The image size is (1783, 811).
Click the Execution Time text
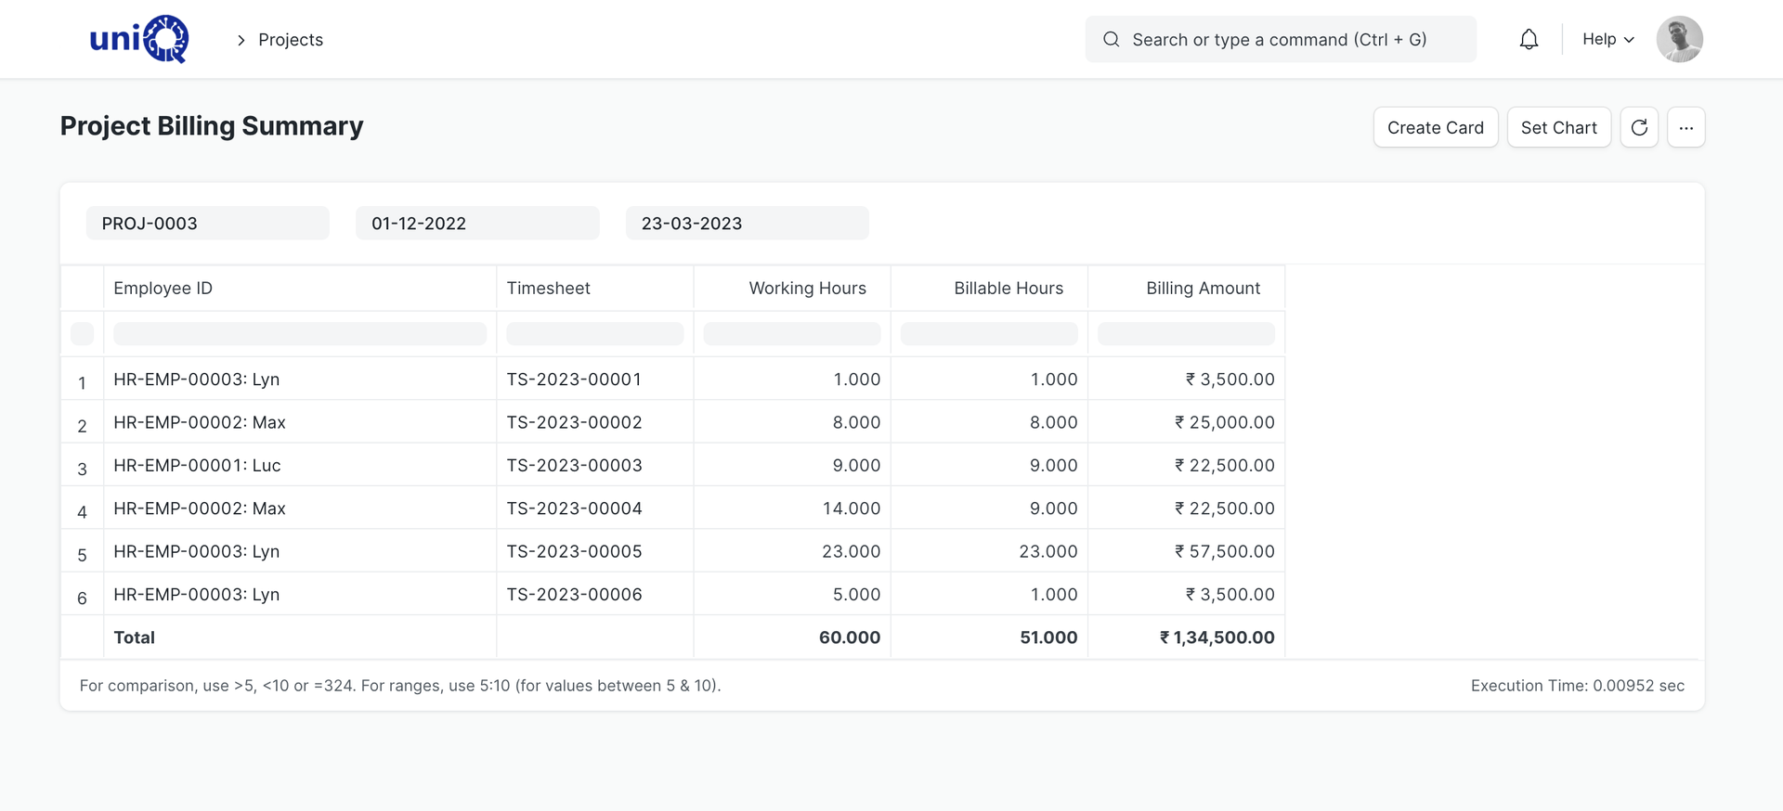point(1577,686)
